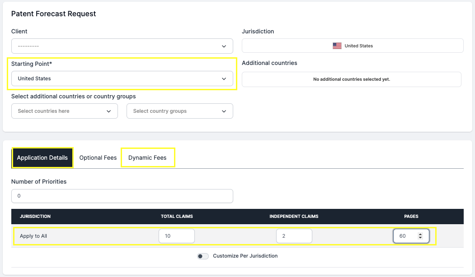The height and width of the screenshot is (277, 475).
Task: Click the Starting Point dropdown chevron
Action: [224, 78]
